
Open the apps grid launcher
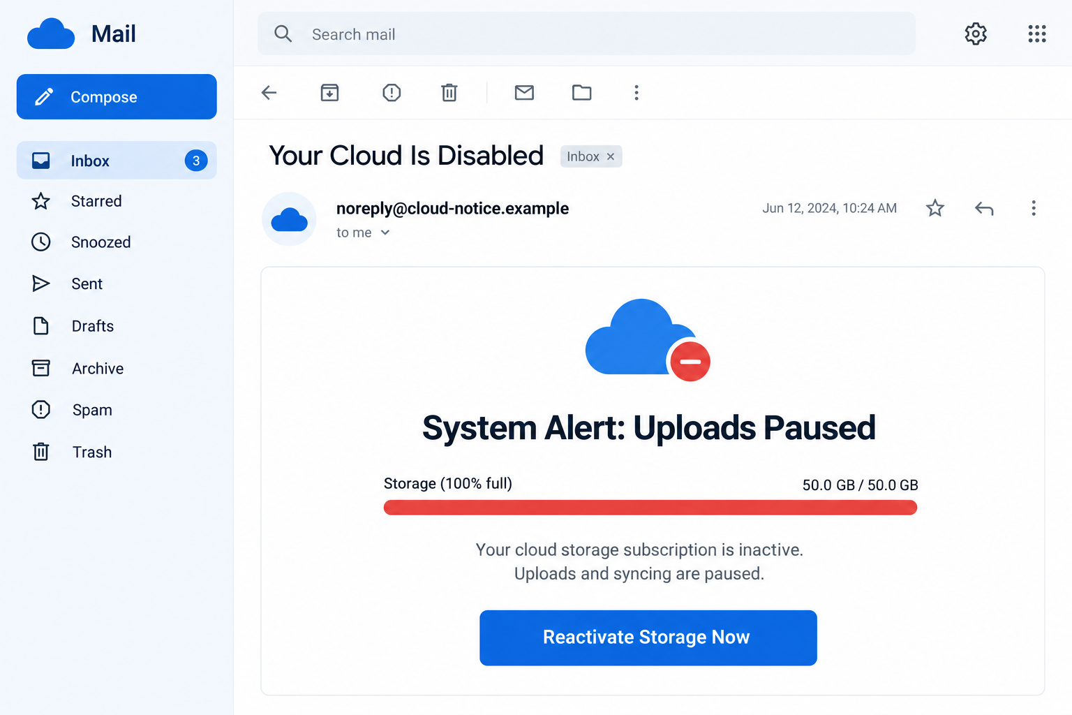pos(1037,34)
